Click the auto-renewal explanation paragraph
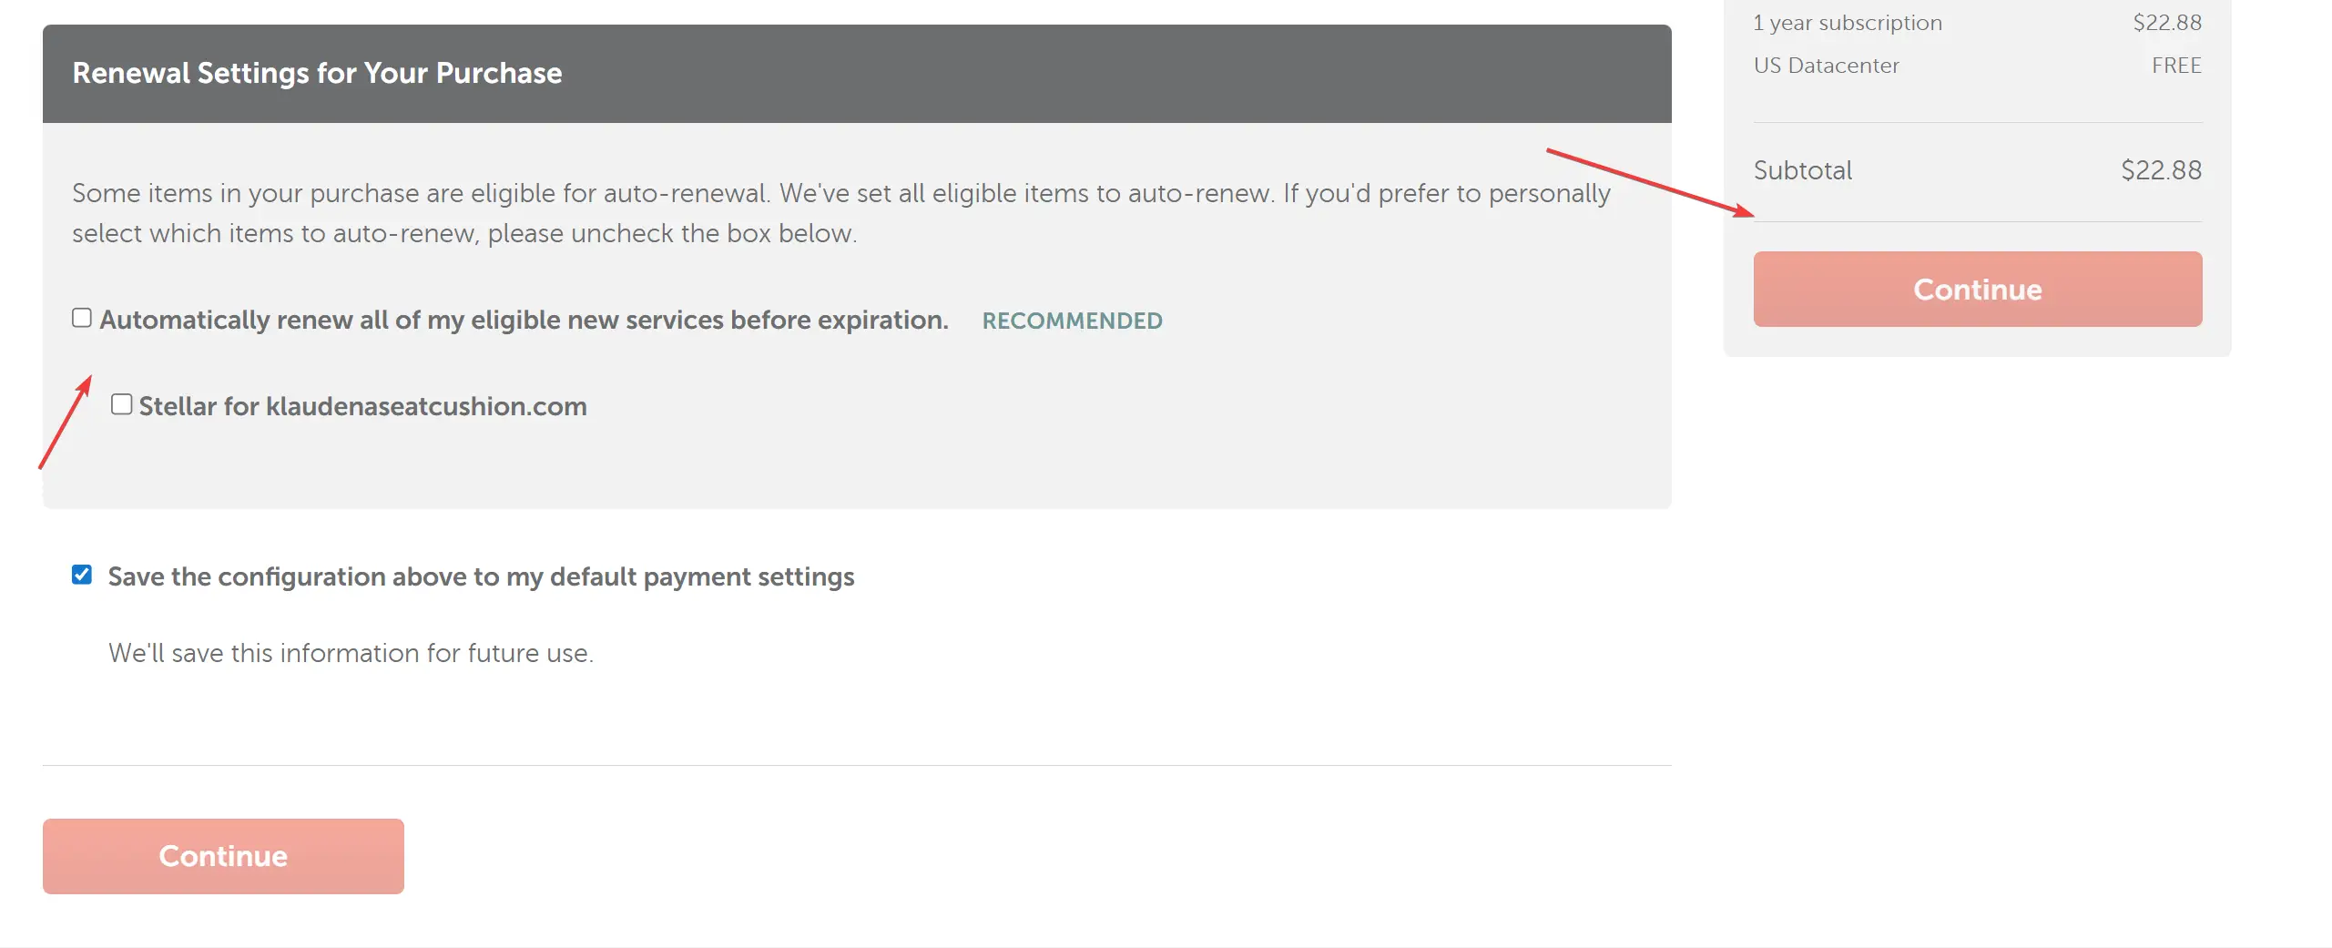Viewport: 2332px width, 948px height. [x=841, y=213]
